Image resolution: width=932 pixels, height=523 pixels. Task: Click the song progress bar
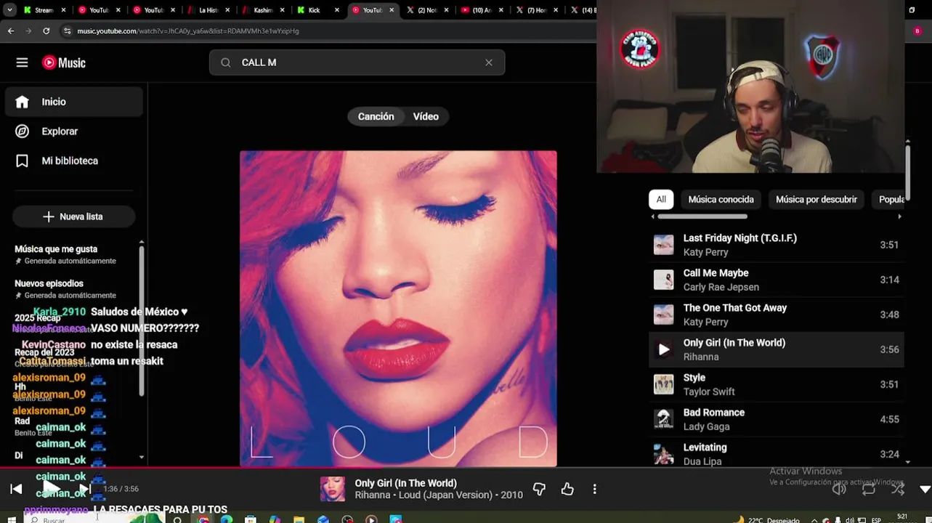pyautogui.click(x=466, y=469)
